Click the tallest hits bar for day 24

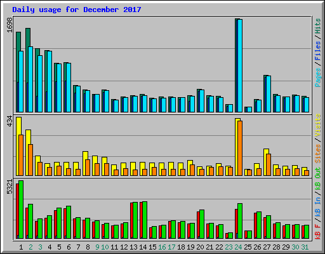tap(236, 65)
